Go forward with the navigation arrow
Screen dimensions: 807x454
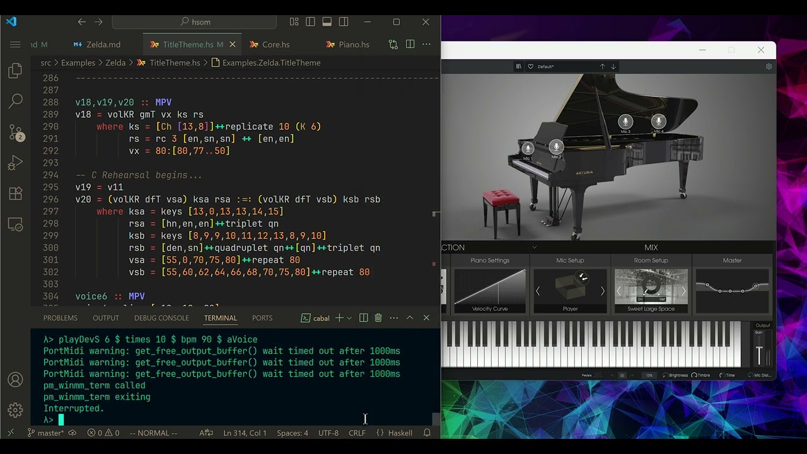coord(98,21)
